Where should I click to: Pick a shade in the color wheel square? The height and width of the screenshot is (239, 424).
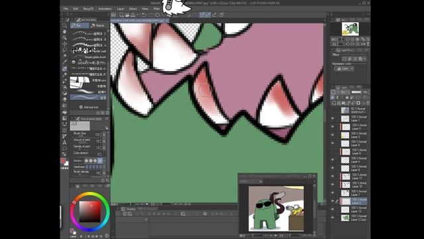[90, 212]
